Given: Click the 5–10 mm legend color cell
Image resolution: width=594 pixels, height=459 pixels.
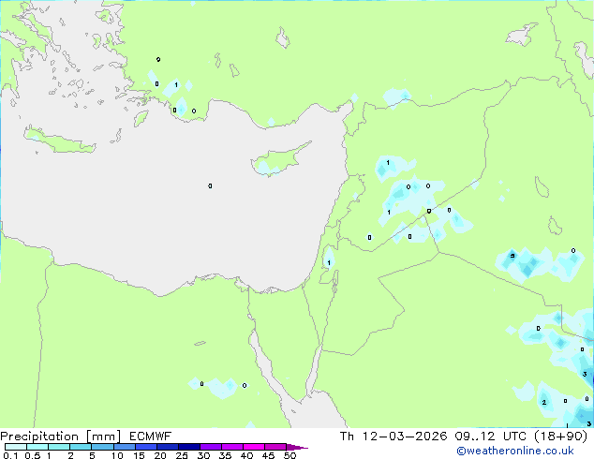Looking at the screenshot, I should pyautogui.click(x=102, y=447).
